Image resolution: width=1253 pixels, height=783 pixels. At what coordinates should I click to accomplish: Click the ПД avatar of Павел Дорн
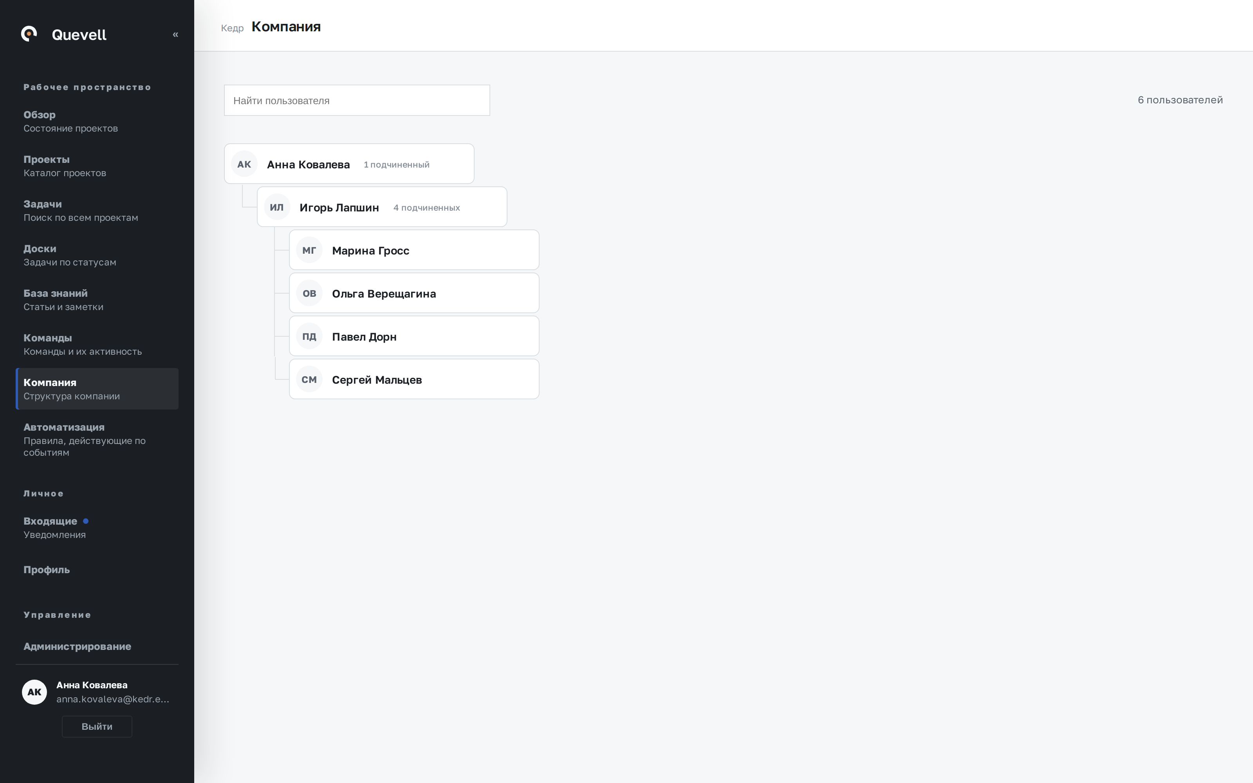[x=309, y=336]
